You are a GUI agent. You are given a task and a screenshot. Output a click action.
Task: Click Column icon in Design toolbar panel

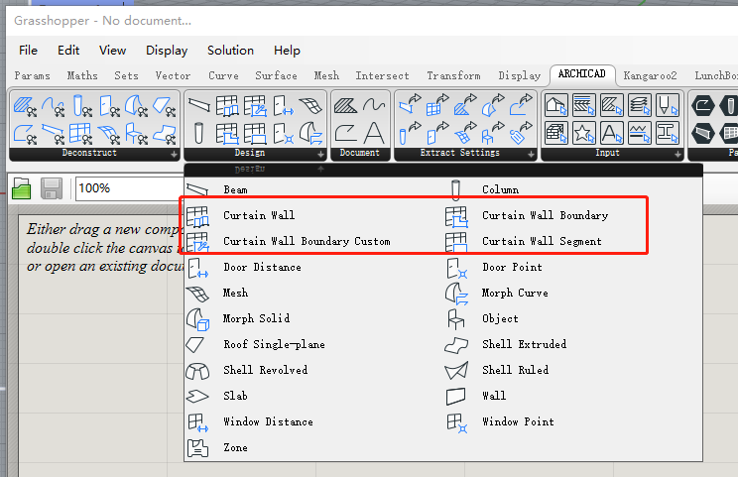[199, 134]
